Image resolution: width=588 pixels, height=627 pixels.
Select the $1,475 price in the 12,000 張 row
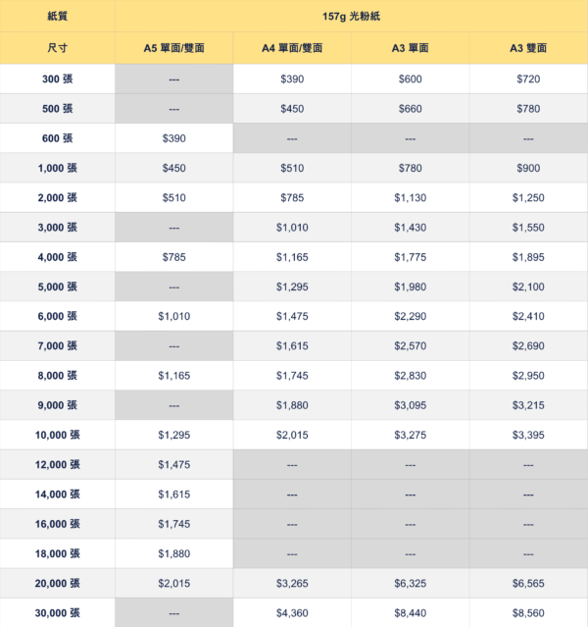point(174,465)
